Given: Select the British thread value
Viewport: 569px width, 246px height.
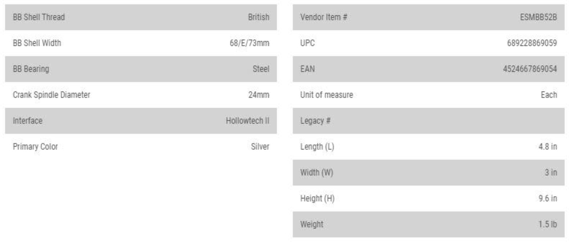Looking at the screenshot, I should [258, 17].
